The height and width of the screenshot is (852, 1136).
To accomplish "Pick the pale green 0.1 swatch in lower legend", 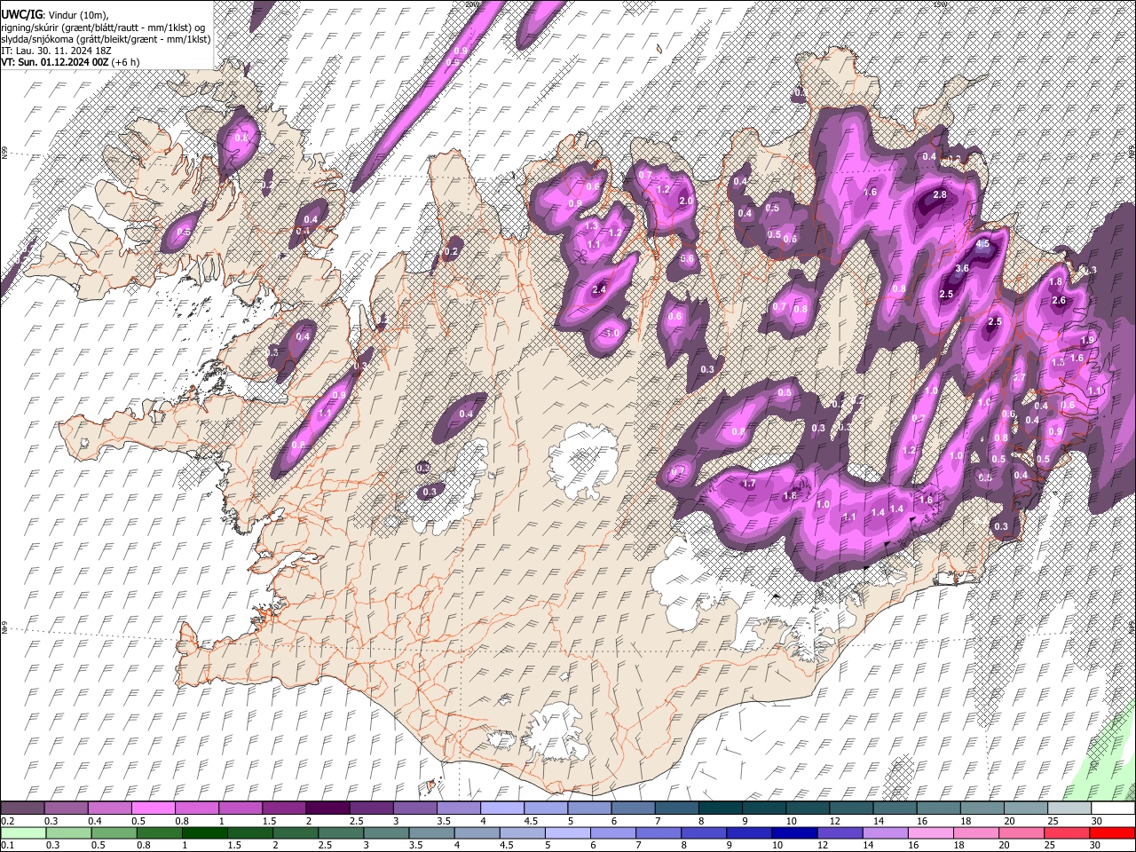I will pos(22,832).
